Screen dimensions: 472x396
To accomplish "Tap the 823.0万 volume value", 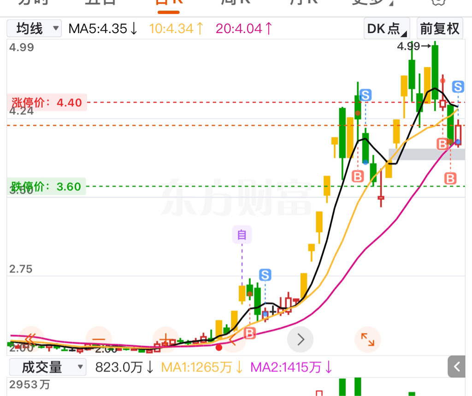I will pyautogui.click(x=124, y=367).
